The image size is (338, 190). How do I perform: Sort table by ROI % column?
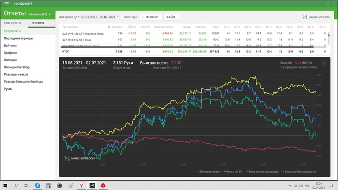(x=132, y=27)
